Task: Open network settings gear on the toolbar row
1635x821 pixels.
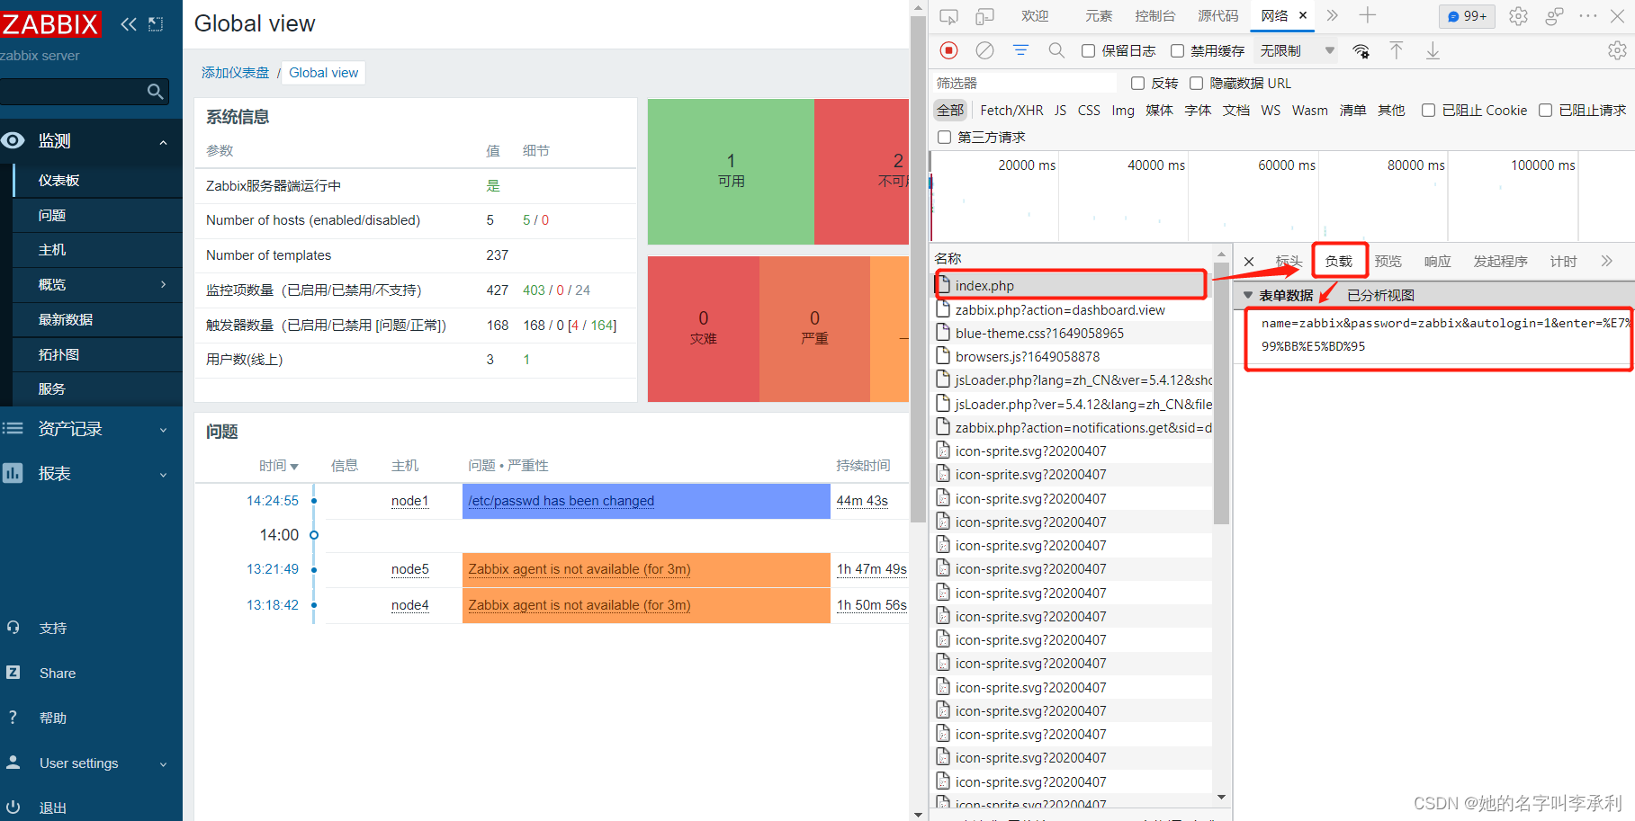Action: click(1617, 50)
